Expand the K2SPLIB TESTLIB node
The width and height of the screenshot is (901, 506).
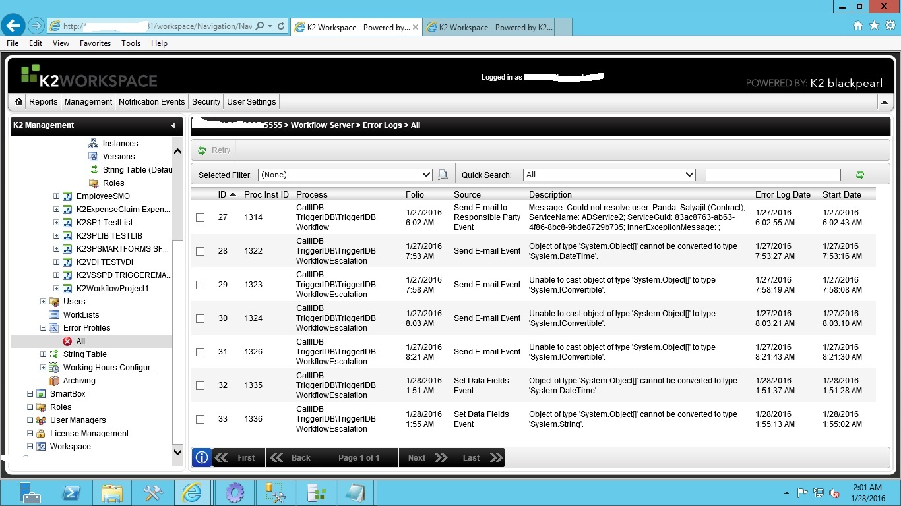(56, 236)
